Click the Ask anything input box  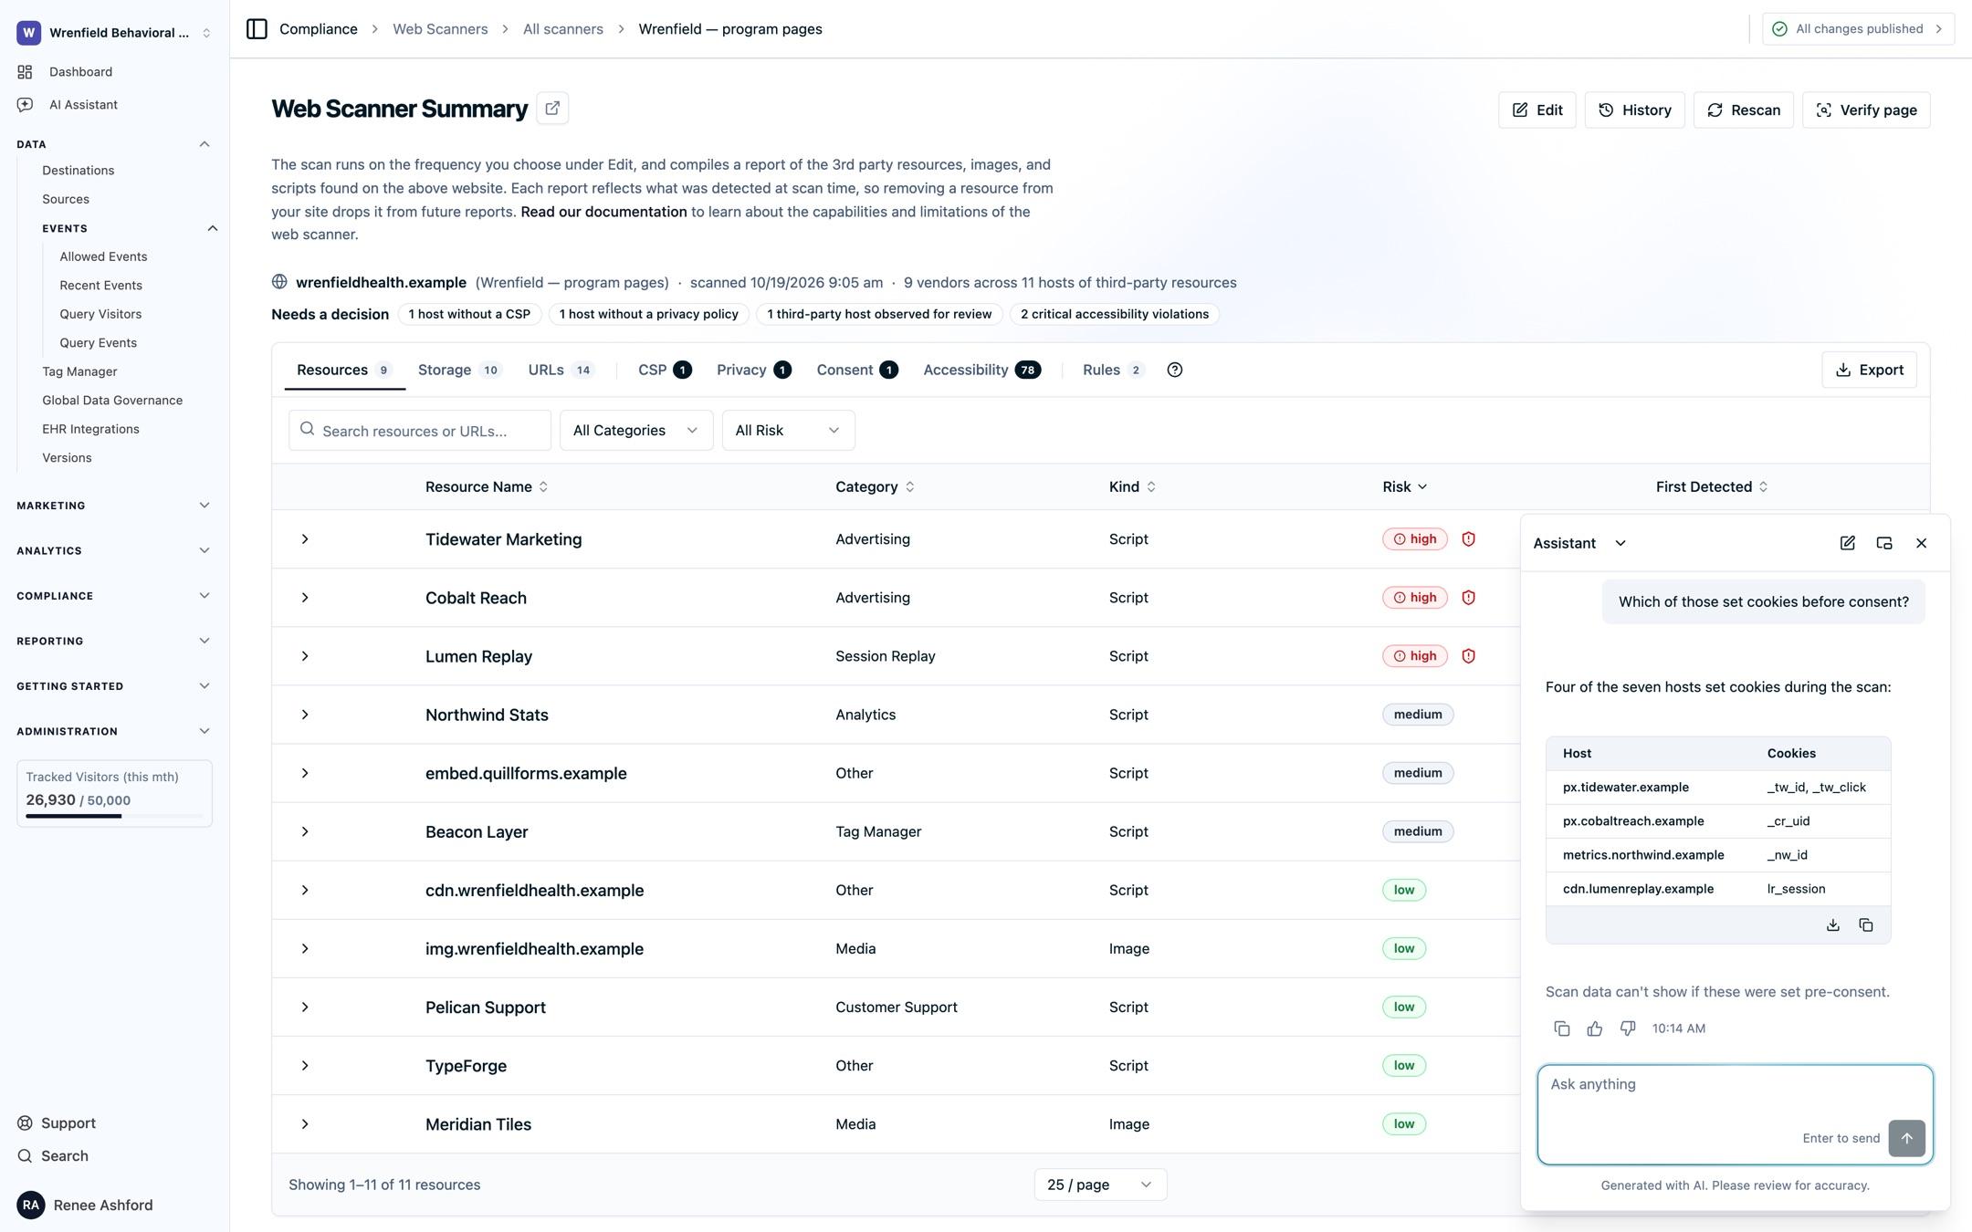click(1735, 1114)
